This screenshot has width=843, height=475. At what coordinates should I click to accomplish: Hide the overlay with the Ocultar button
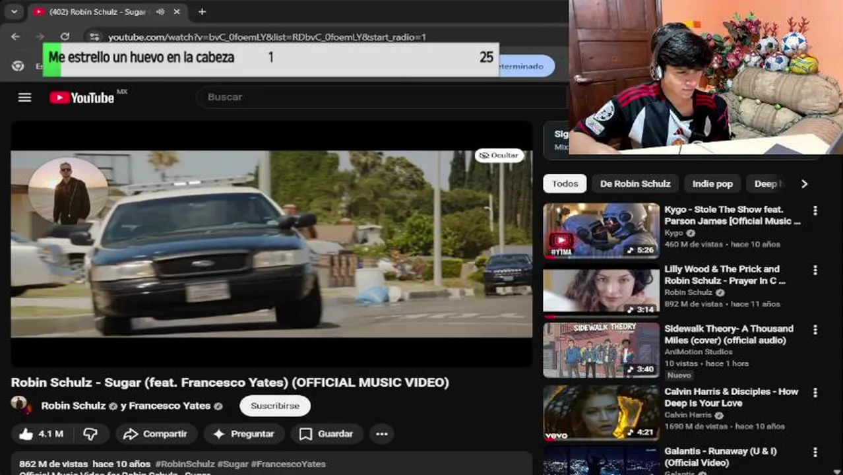[499, 156]
